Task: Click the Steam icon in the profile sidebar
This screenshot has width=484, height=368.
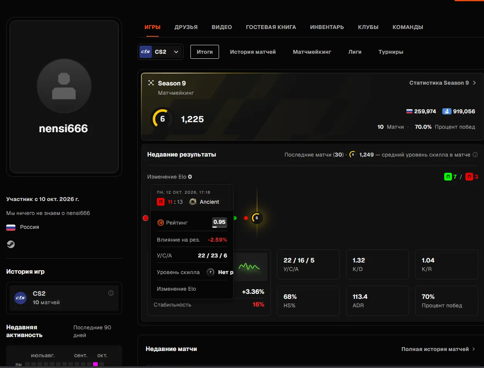Action: tap(11, 244)
